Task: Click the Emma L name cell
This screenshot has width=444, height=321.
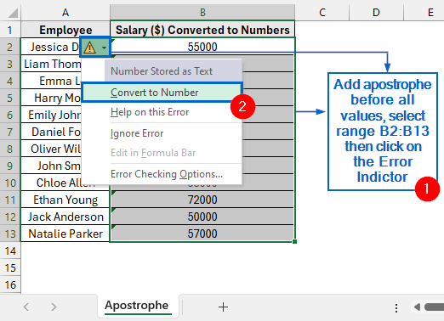Action: point(51,81)
